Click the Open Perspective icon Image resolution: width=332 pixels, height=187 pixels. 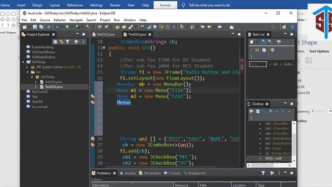coord(284,27)
